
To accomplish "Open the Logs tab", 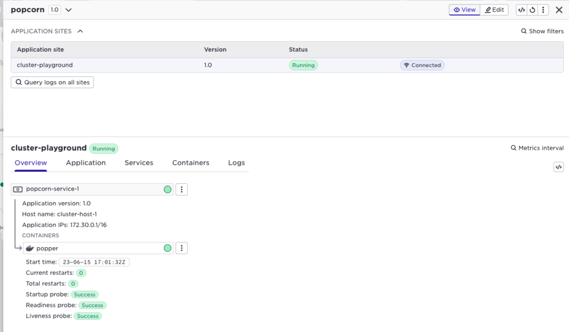I will 236,163.
